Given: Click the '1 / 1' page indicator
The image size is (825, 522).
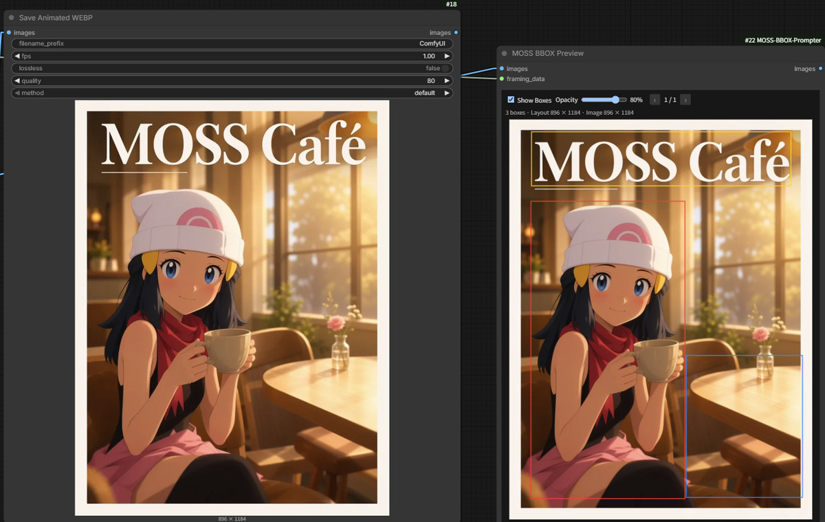Looking at the screenshot, I should pyautogui.click(x=670, y=100).
